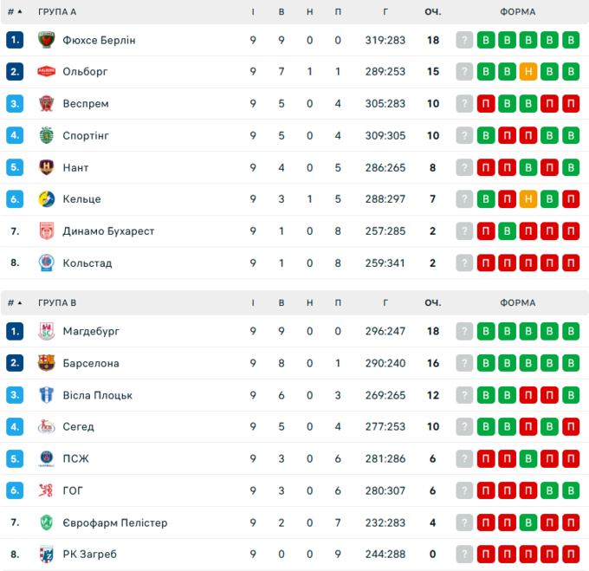Click РК Загреб last red loss badge
Viewport: 589px width, 571px height.
pyautogui.click(x=570, y=554)
